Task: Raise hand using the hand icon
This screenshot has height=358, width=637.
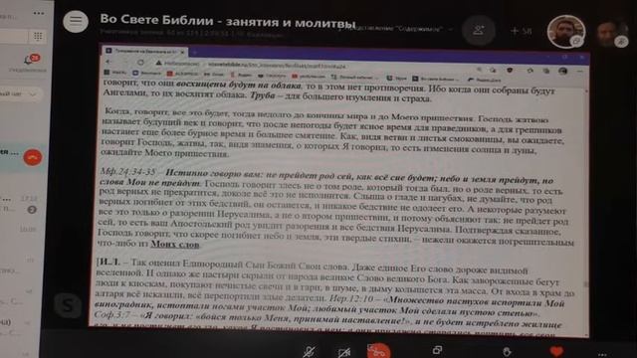Action: tap(507, 351)
